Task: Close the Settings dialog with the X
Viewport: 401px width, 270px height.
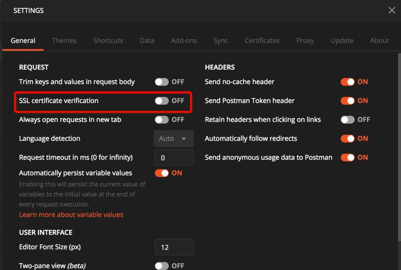Action: coord(392,10)
